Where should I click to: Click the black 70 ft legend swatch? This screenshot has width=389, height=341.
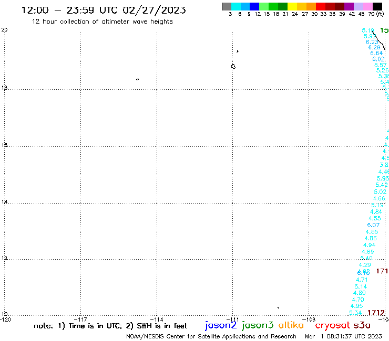pyautogui.click(x=377, y=6)
